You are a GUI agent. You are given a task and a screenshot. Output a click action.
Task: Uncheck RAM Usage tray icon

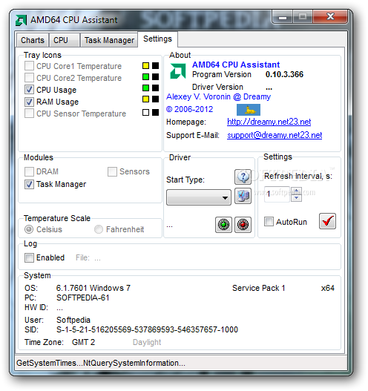[x=29, y=102]
